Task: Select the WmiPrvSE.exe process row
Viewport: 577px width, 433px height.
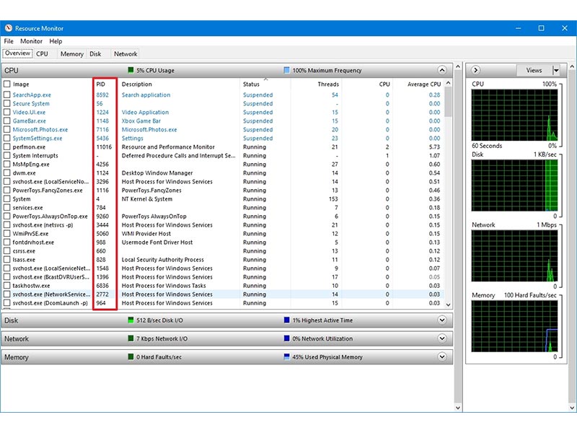Action: point(223,233)
